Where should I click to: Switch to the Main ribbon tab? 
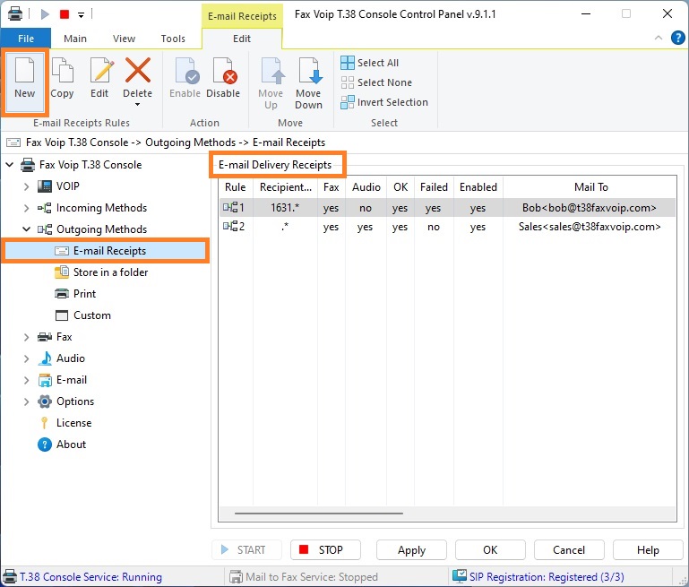[75, 39]
